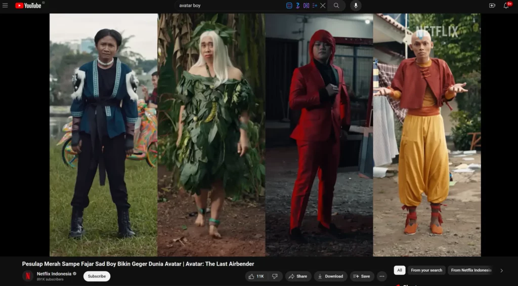Viewport: 518px width, 286px height.
Task: Start voice search with microphone
Action: 356,6
